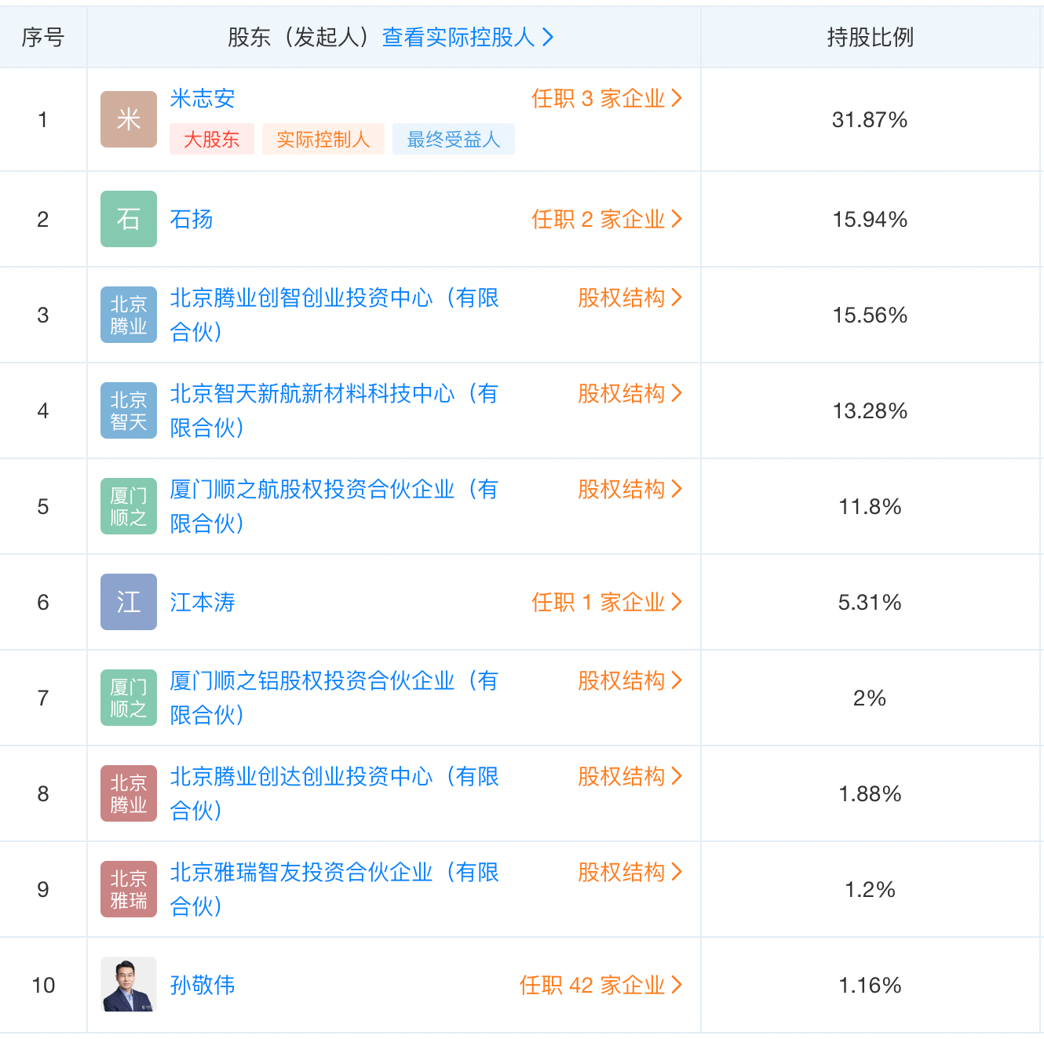Expand 任职 42 家企业 for 孙敬伟

[x=600, y=985]
